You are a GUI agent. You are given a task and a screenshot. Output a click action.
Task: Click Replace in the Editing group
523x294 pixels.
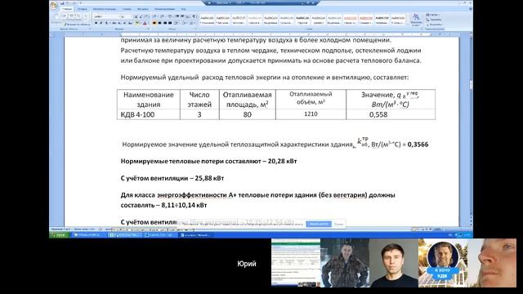click(x=434, y=20)
